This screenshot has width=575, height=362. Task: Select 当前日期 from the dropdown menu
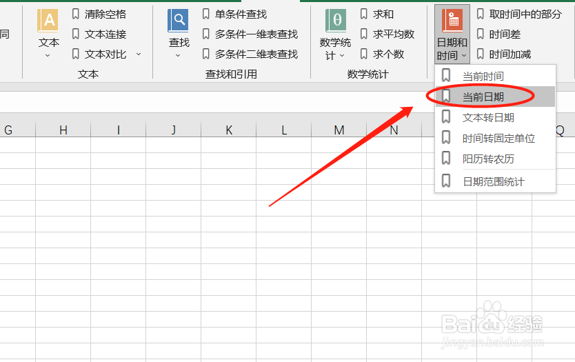[495, 97]
